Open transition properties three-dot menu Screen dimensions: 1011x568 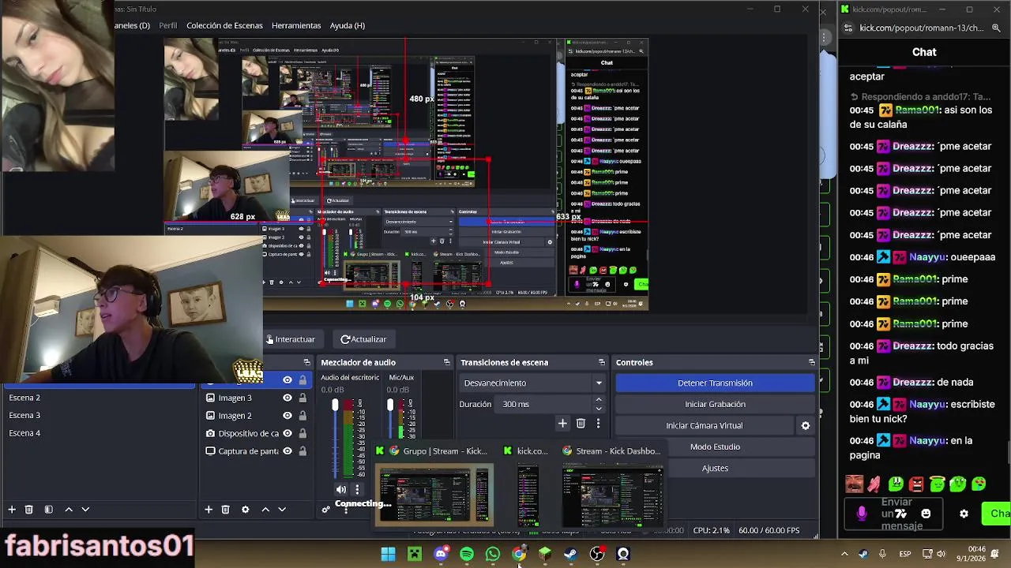598,424
